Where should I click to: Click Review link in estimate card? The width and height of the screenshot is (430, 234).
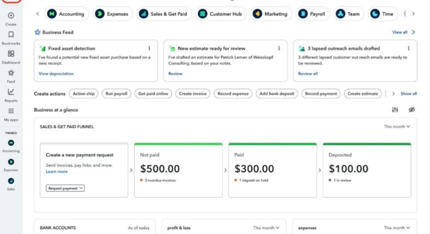175,73
